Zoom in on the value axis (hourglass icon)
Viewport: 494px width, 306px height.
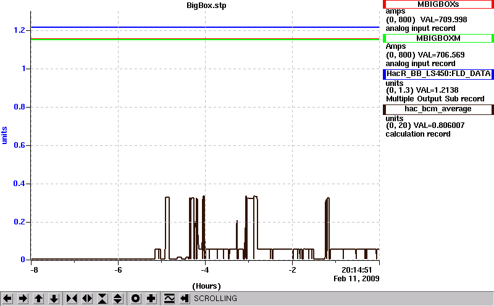pyautogui.click(x=103, y=299)
